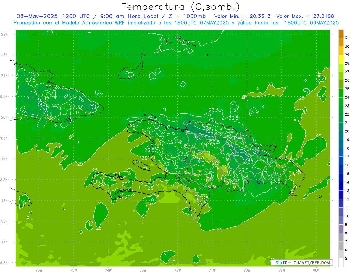Image resolution: width=355 pixels, height=274 pixels.
Task: Click the "21N" latitude axis label
Action: pyautogui.click(x=4, y=76)
